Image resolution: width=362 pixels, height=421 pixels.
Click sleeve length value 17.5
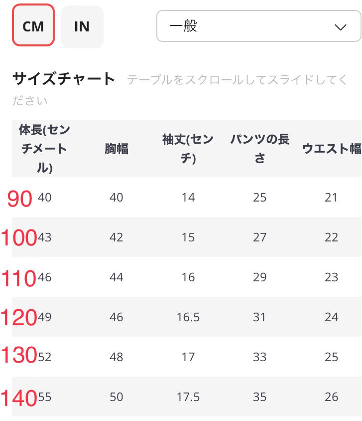[x=188, y=397]
